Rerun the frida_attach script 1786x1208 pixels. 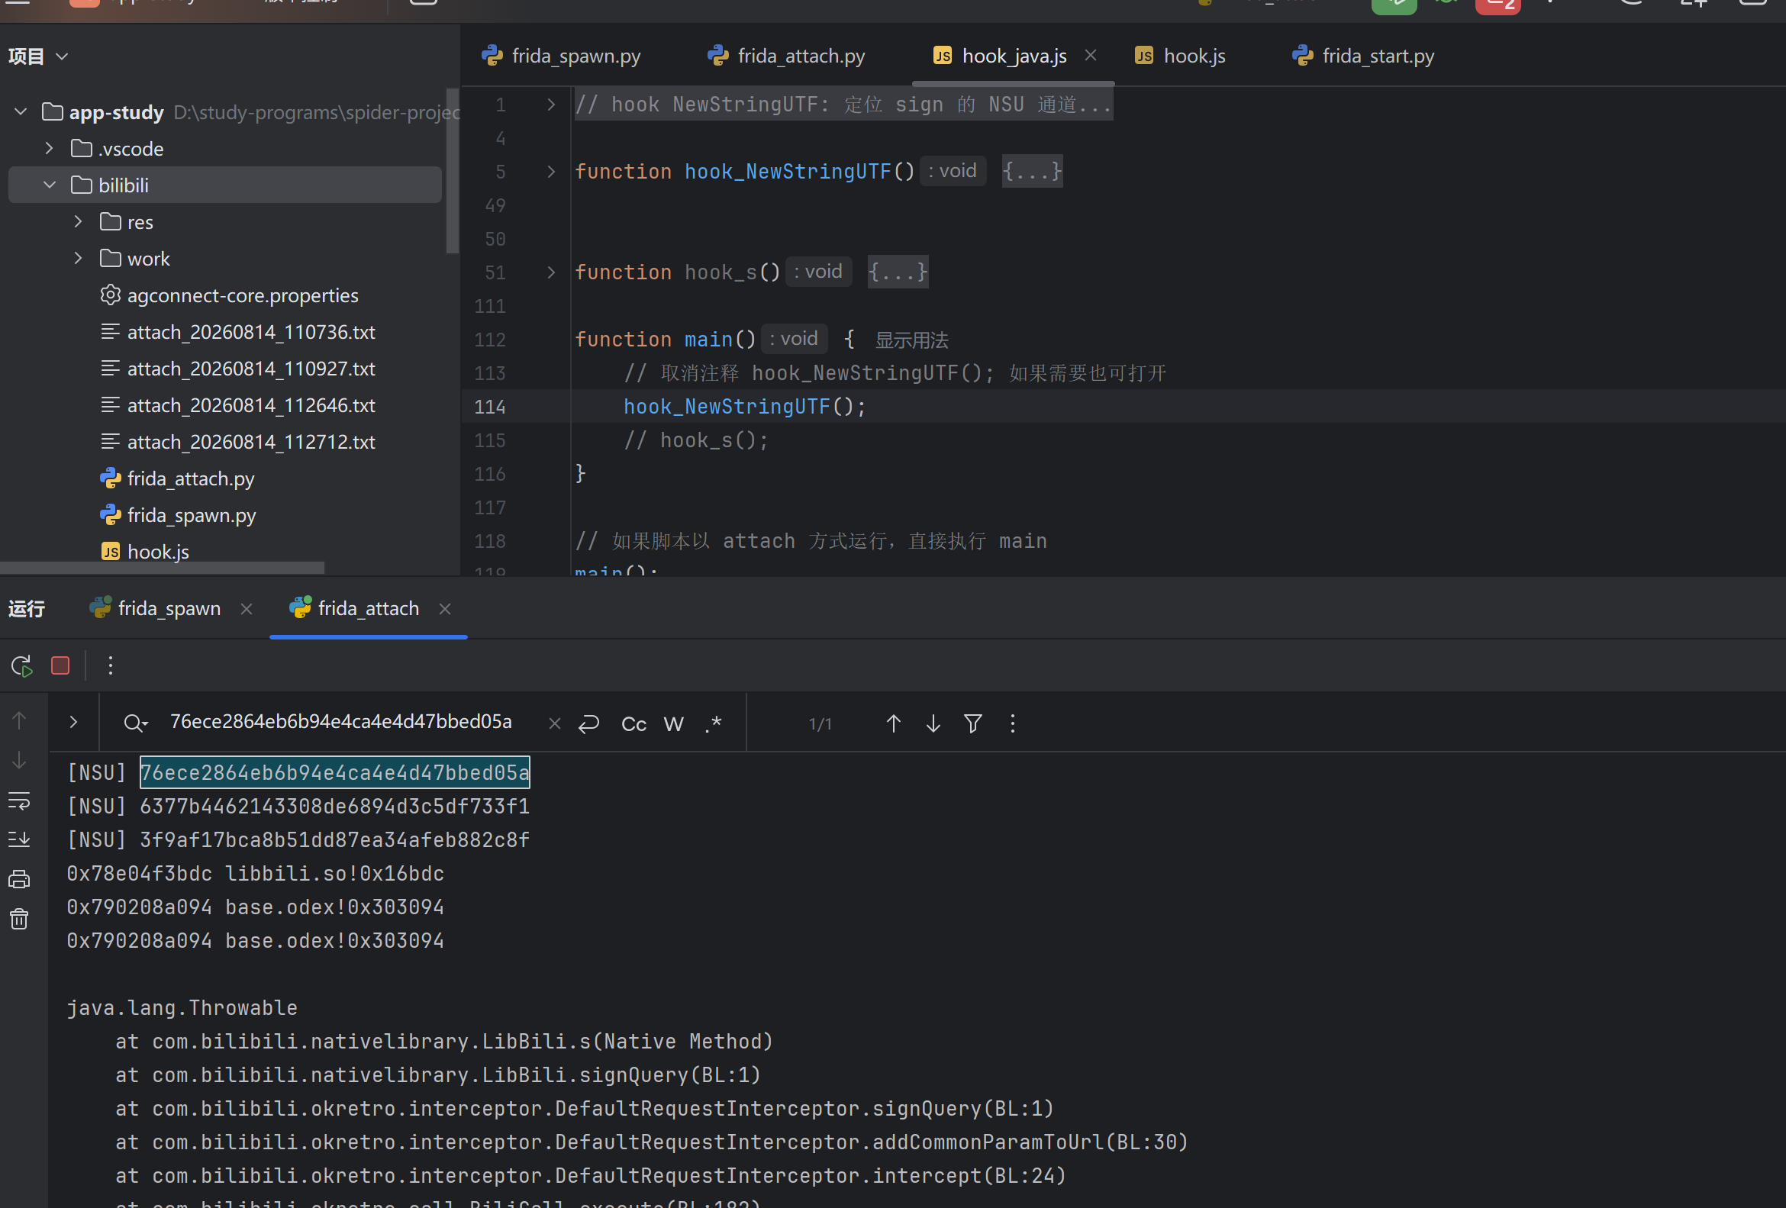click(21, 665)
